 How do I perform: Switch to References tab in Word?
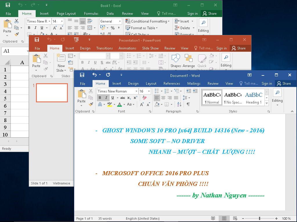(172, 84)
